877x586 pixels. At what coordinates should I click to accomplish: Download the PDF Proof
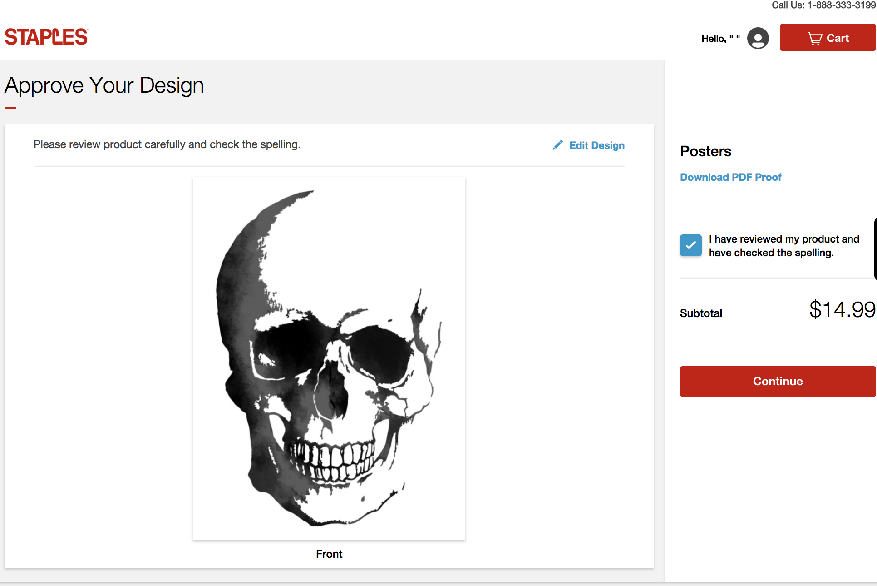pyautogui.click(x=730, y=177)
